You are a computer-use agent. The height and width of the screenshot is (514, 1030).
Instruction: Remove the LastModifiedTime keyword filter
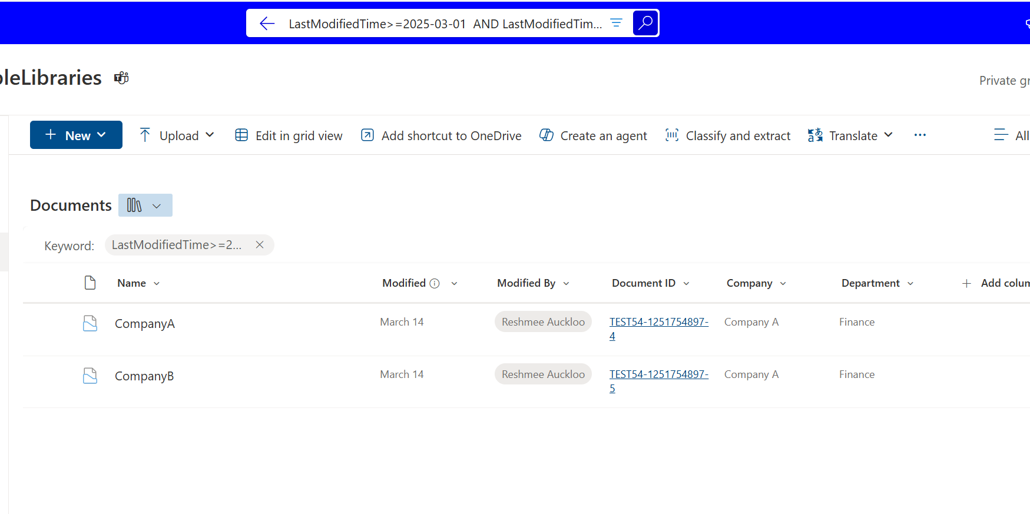tap(260, 245)
